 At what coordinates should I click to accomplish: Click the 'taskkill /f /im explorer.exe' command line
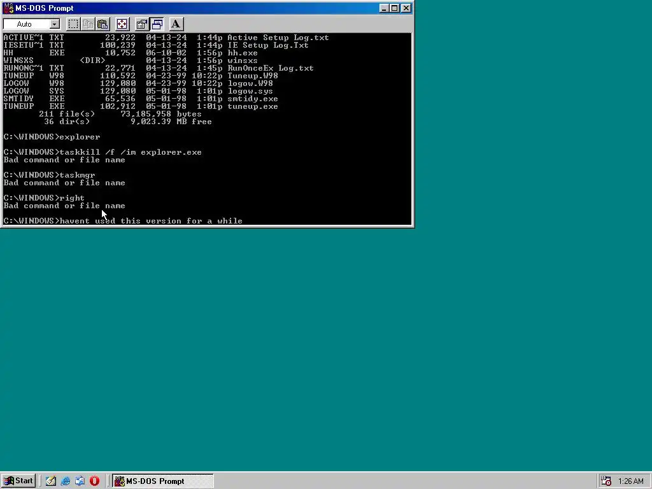103,152
